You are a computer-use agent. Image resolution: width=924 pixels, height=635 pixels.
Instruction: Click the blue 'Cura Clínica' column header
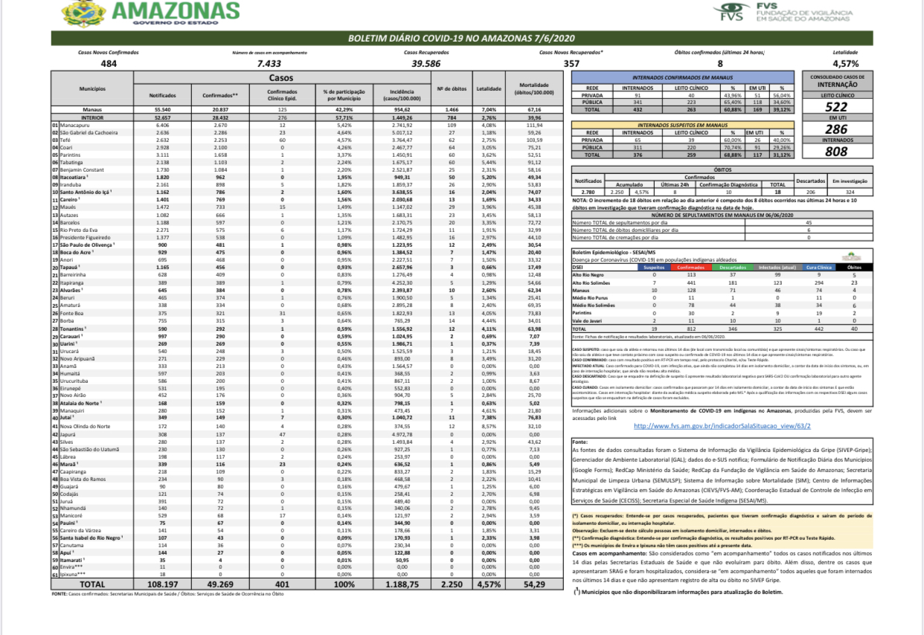[818, 266]
